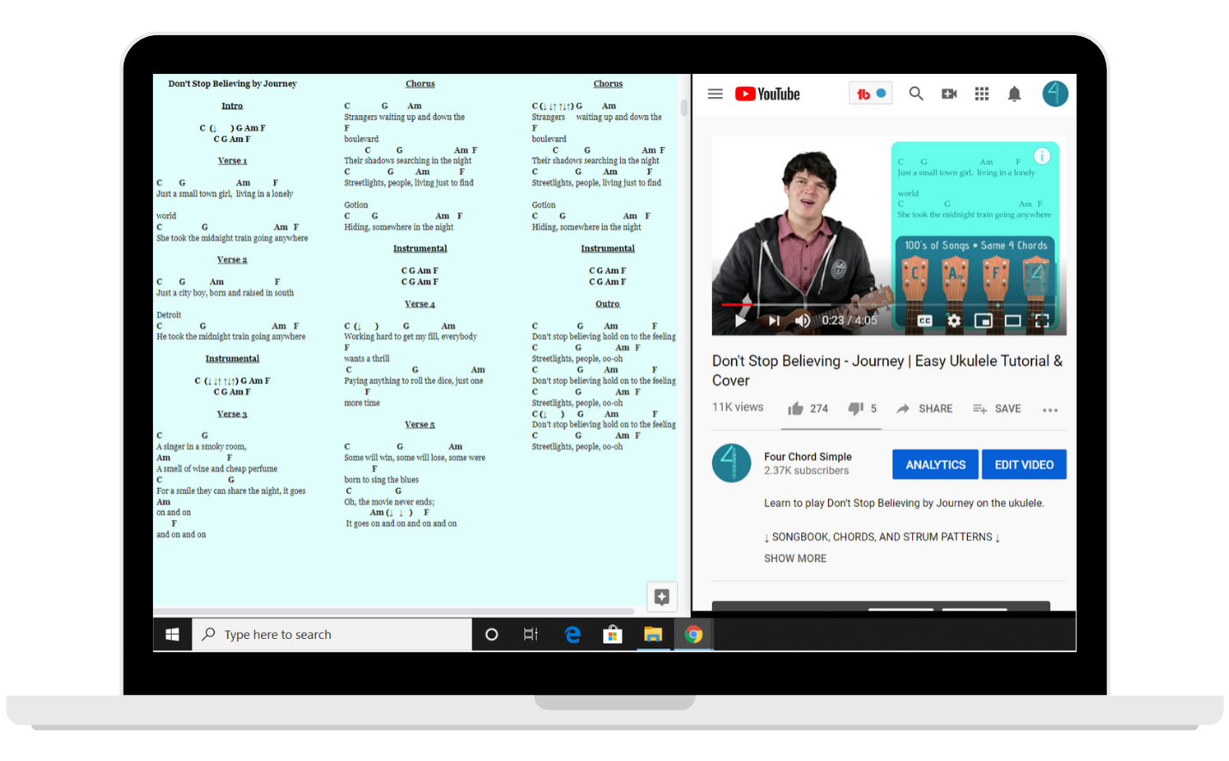Skip to the next video
Image resolution: width=1229 pixels, height=761 pixels.
[774, 320]
